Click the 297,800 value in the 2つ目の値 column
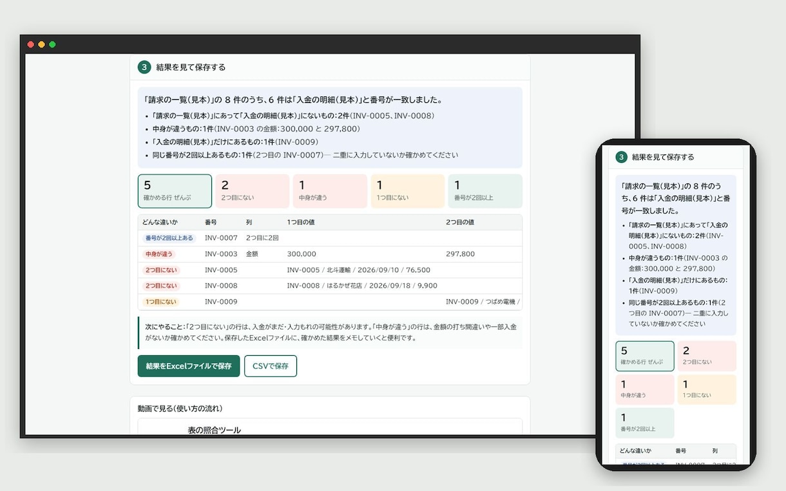The width and height of the screenshot is (786, 491). click(x=460, y=254)
